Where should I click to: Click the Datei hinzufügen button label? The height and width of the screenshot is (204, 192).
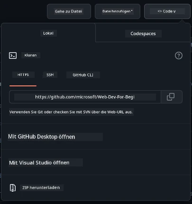(118, 11)
